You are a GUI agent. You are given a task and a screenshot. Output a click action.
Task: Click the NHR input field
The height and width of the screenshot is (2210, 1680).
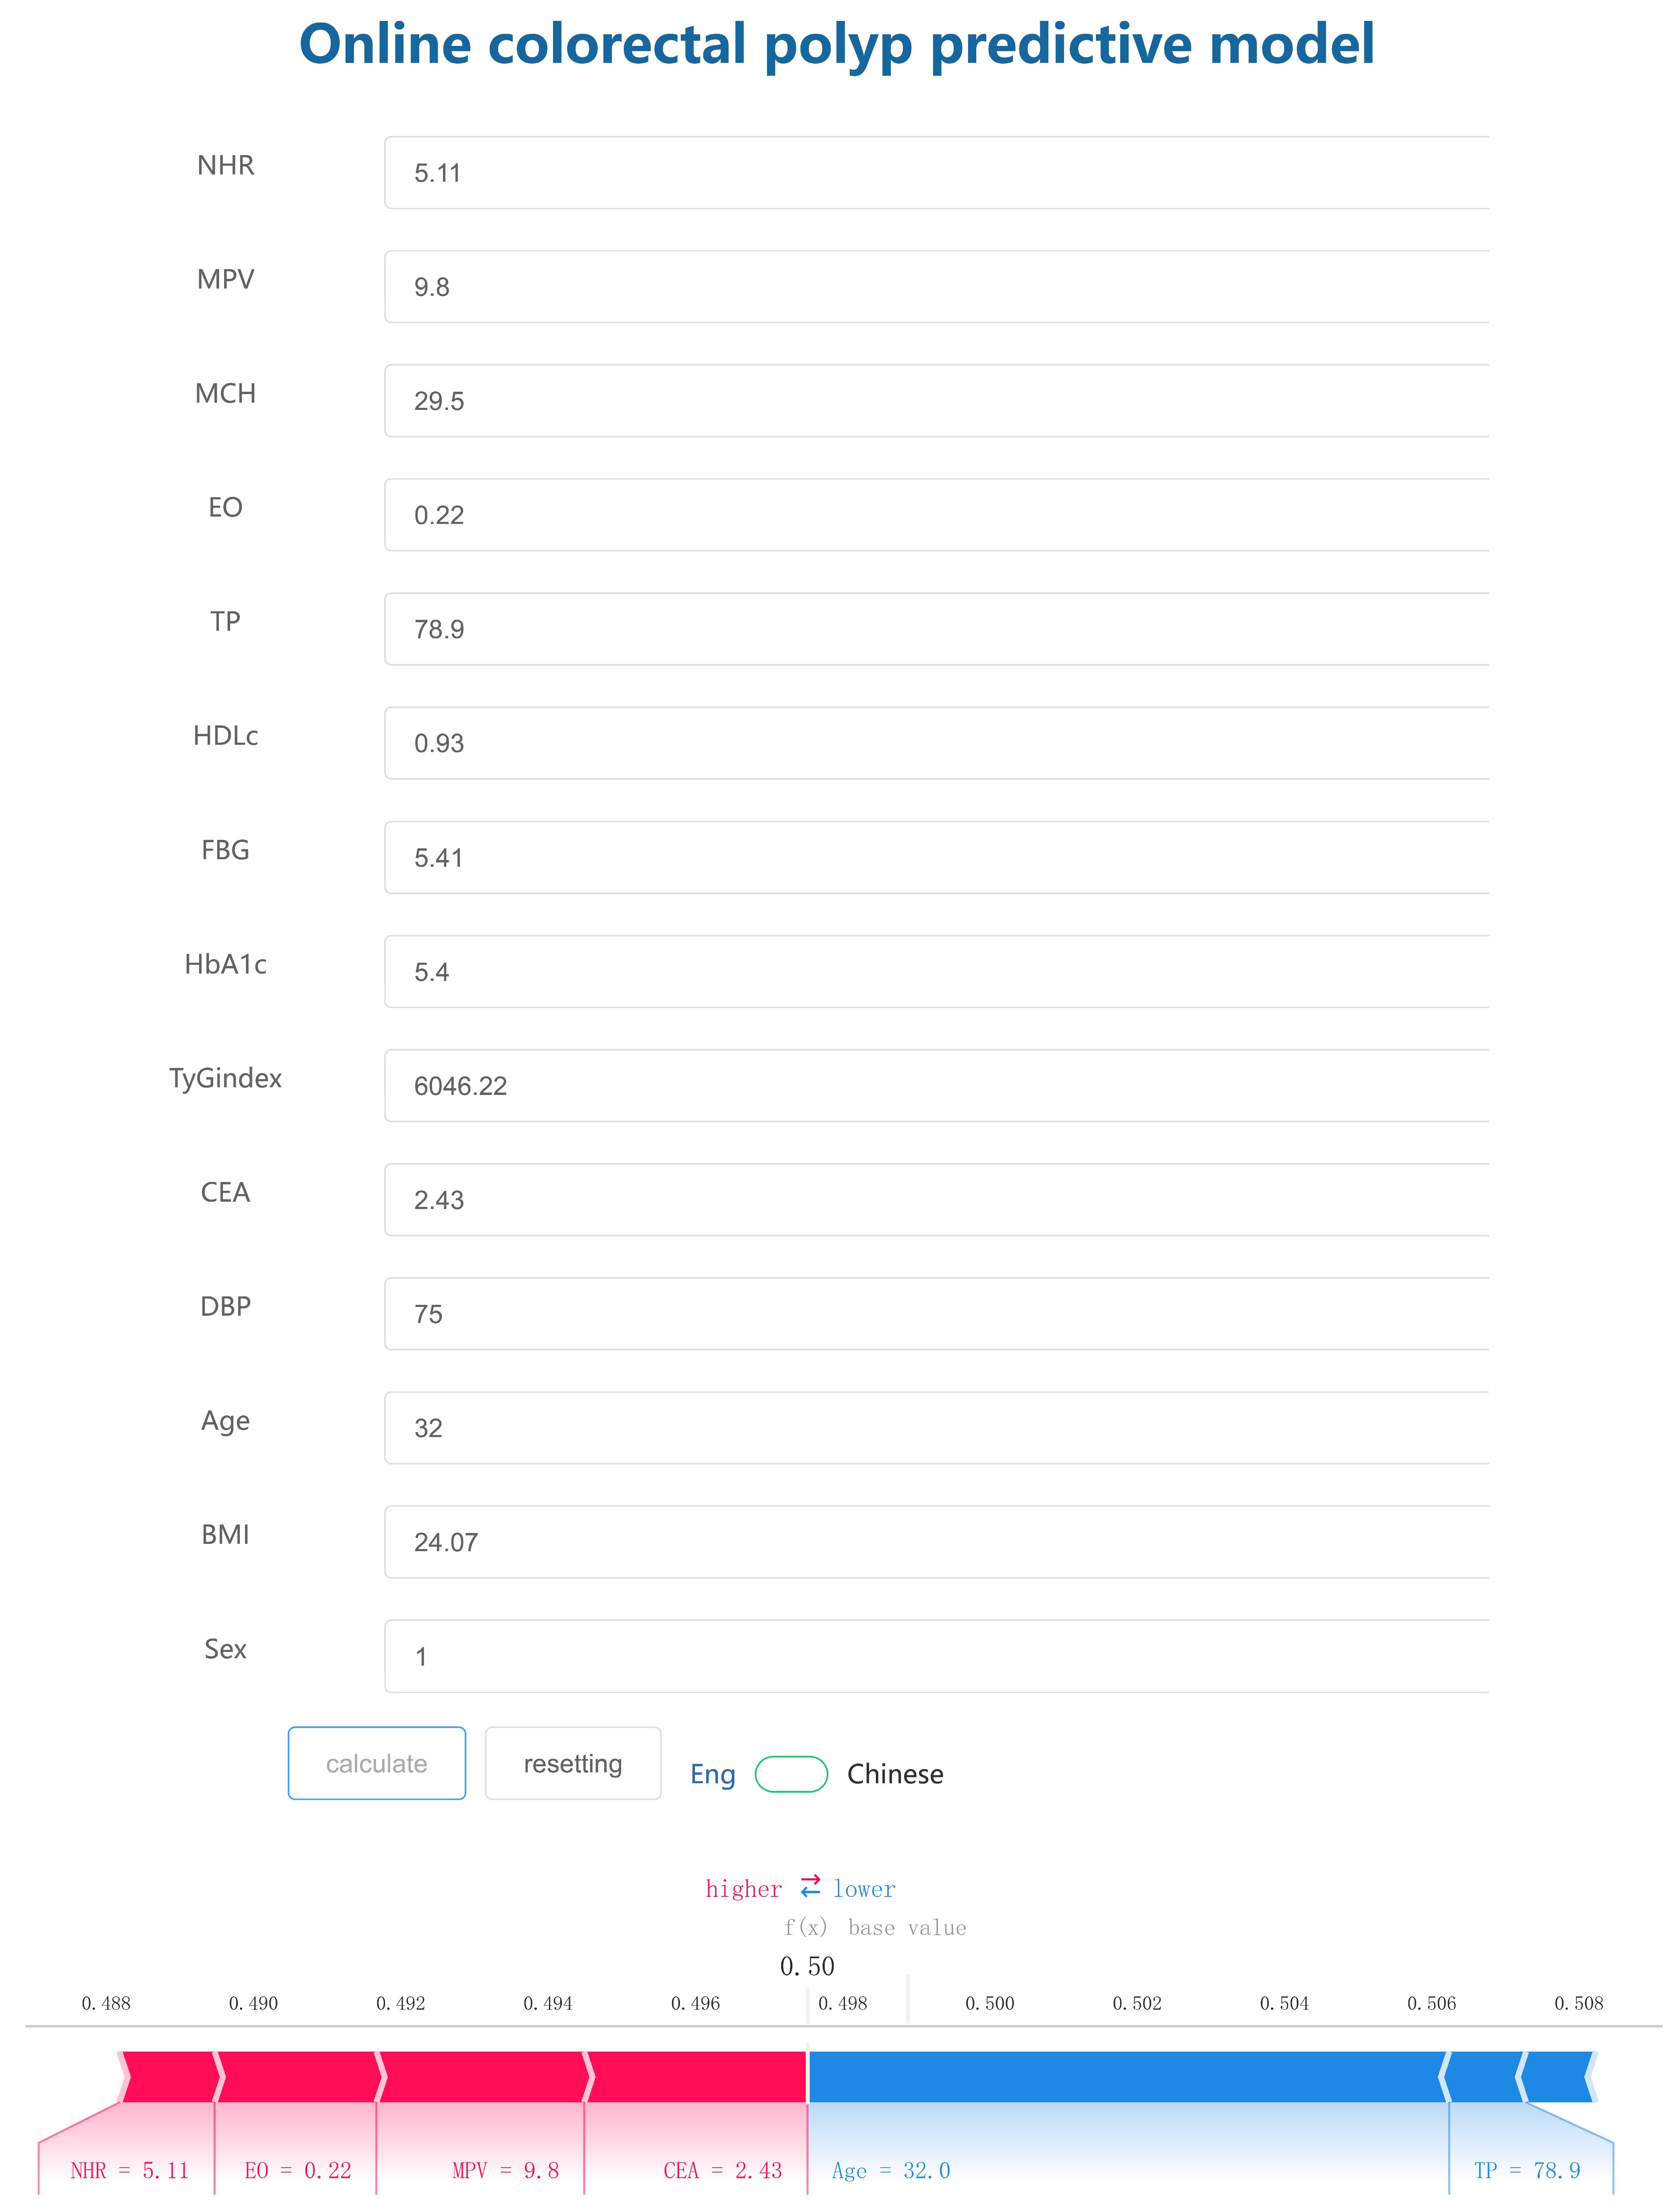pyautogui.click(x=936, y=173)
